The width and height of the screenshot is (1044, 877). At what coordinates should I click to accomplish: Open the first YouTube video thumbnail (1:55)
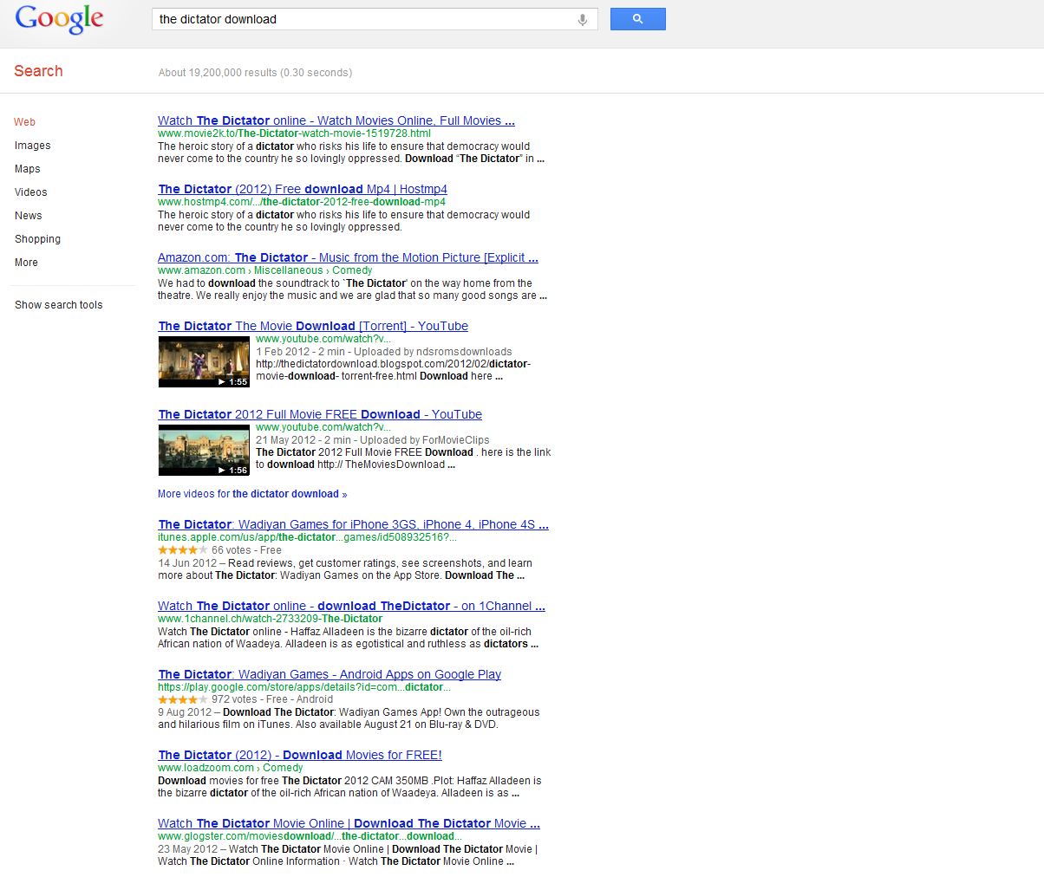coord(204,361)
